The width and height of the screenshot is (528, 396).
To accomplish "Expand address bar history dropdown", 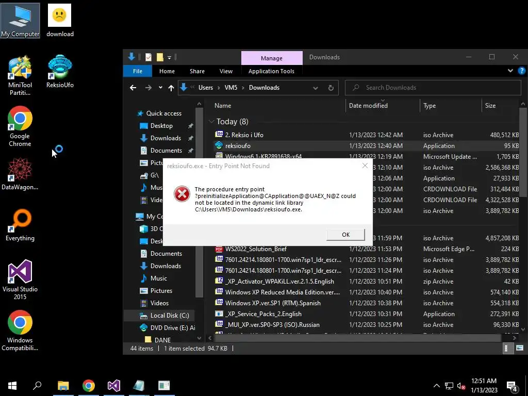I will tap(315, 88).
